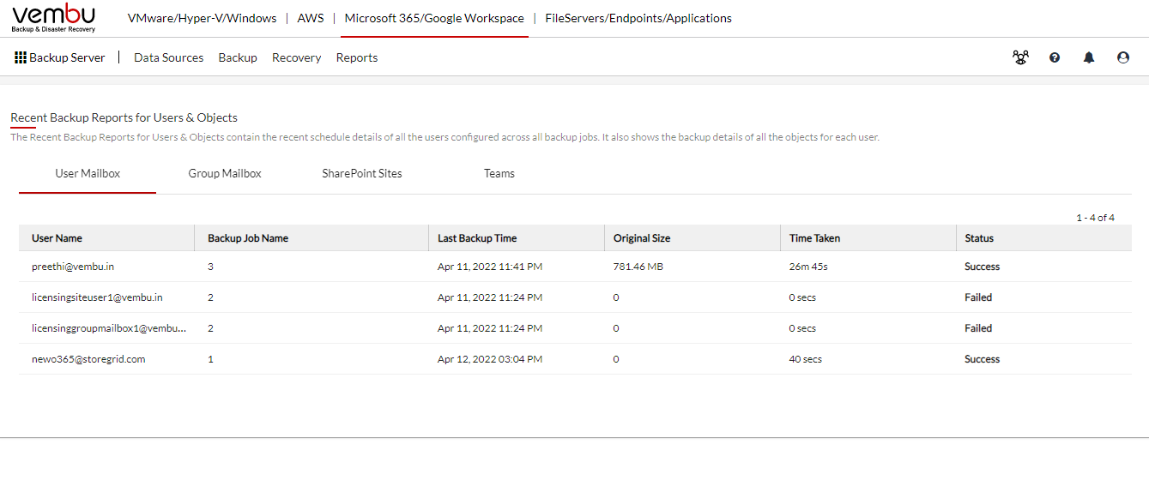Image resolution: width=1149 pixels, height=486 pixels.
Task: Click the Backup Server label
Action: point(67,57)
